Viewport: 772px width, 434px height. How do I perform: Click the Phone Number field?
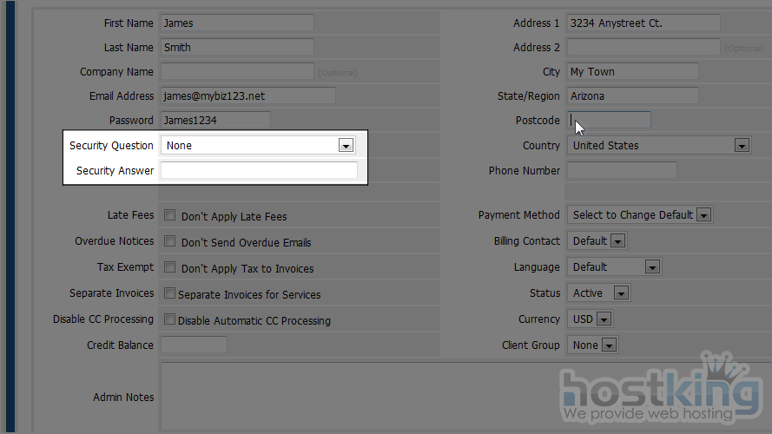[622, 171]
